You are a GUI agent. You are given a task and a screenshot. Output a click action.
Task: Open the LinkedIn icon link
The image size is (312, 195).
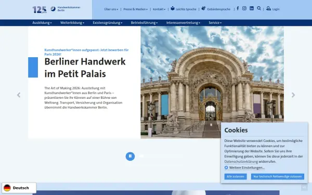(252, 8)
